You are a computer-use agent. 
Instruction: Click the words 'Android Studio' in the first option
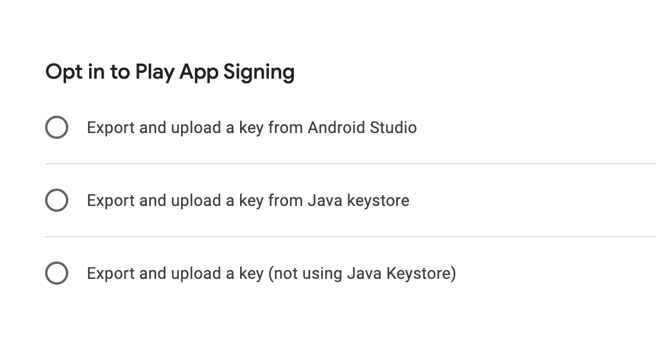point(362,127)
